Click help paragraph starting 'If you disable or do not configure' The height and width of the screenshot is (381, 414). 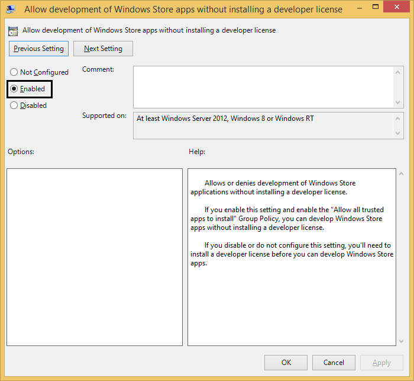pos(292,254)
